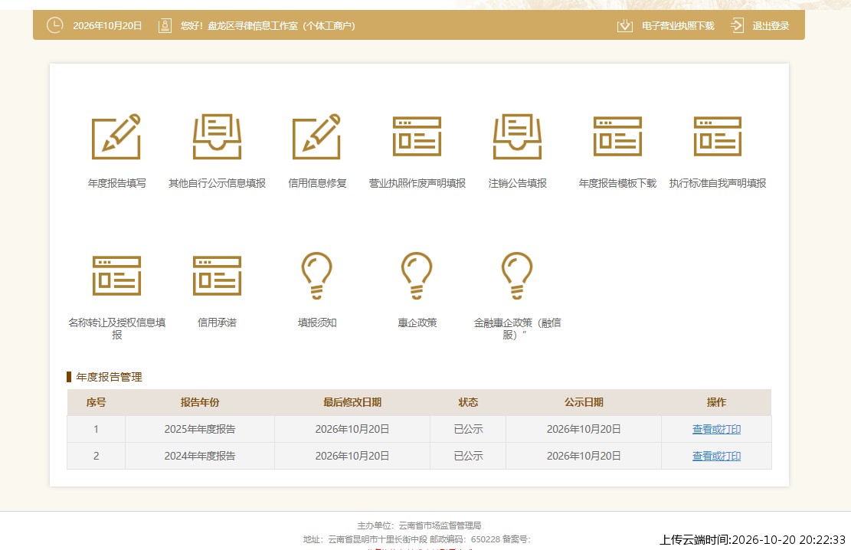Click the 年度报告管理 section heading
The image size is (851, 550).
(109, 378)
